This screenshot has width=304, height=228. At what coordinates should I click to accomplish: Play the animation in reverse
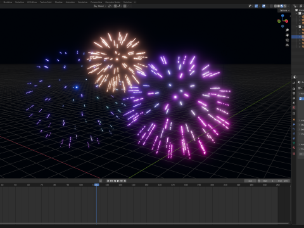pos(115,181)
